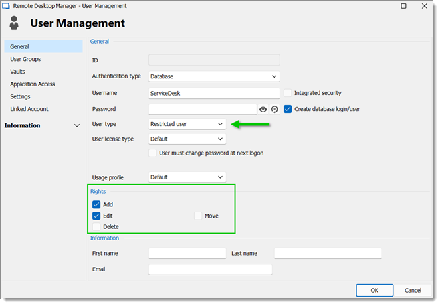Enable Integrated security checkbox

click(288, 93)
